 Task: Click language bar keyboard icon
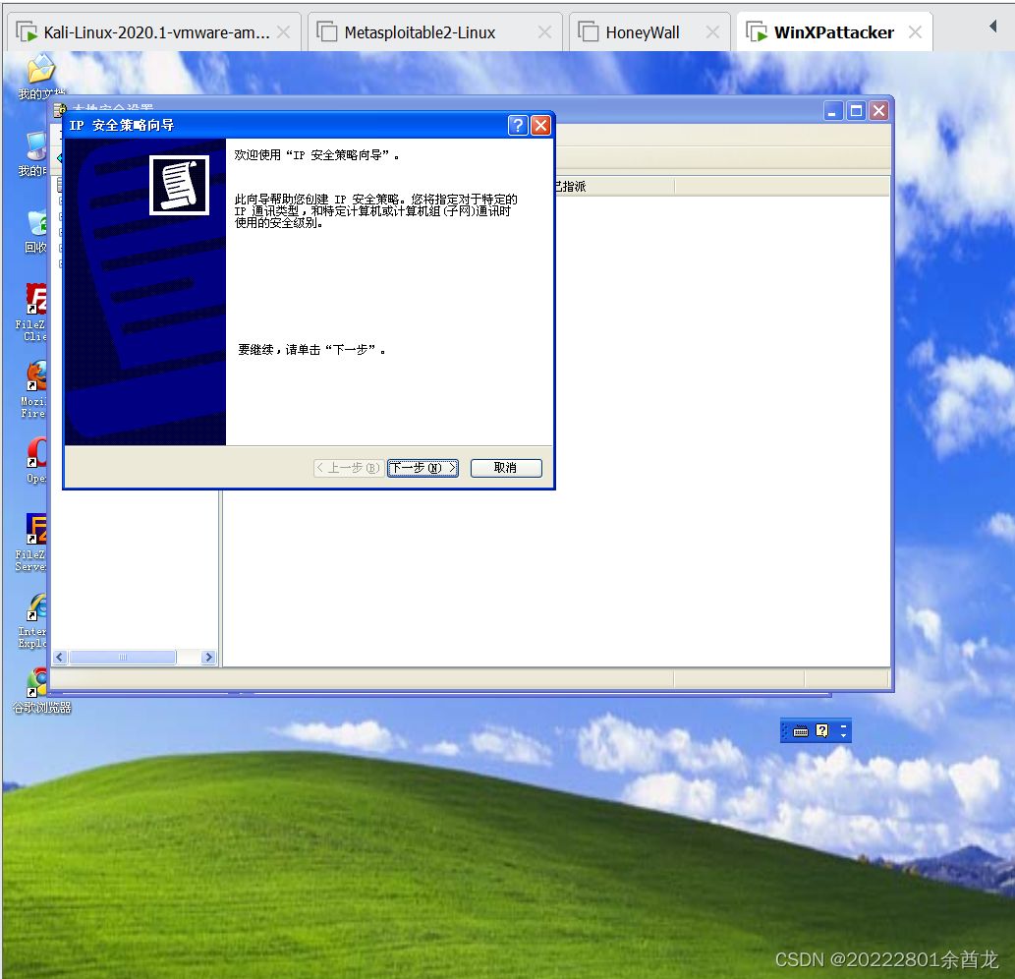(801, 731)
